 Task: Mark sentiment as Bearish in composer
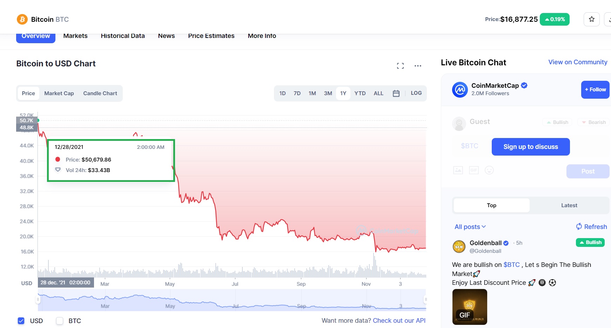pyautogui.click(x=594, y=122)
